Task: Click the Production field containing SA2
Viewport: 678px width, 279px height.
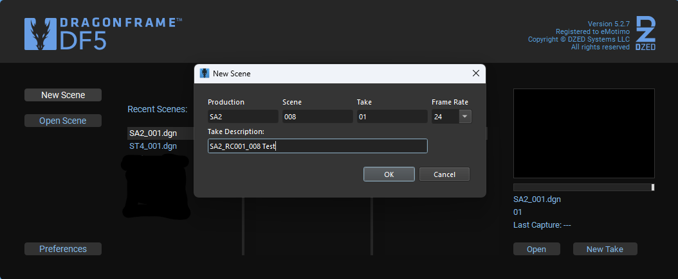Action: (x=243, y=117)
